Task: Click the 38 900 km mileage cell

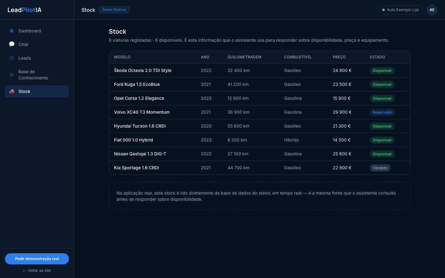Action: pyautogui.click(x=239, y=112)
